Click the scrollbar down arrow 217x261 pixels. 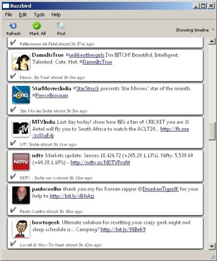pyautogui.click(x=212, y=246)
